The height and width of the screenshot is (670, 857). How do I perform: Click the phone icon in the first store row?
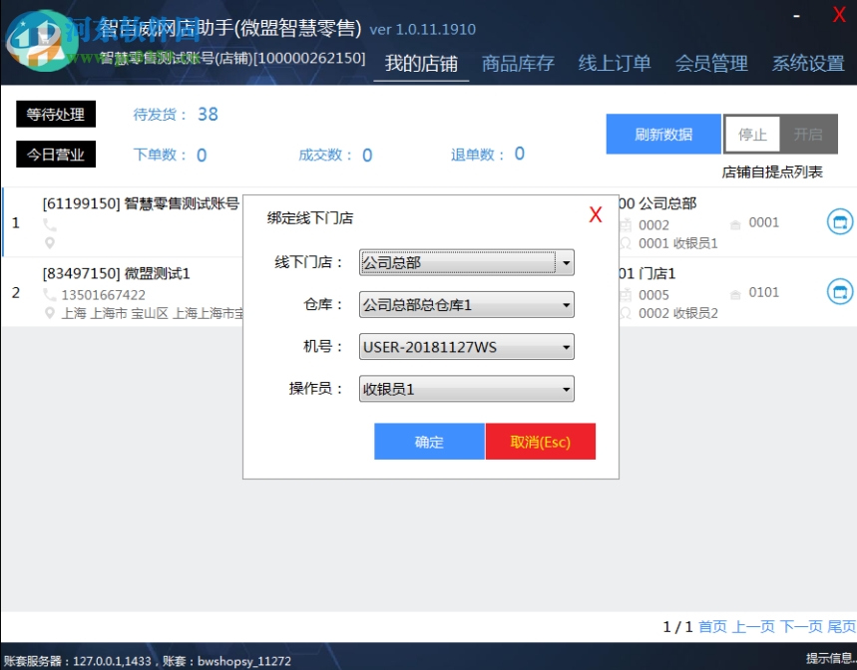[50, 223]
